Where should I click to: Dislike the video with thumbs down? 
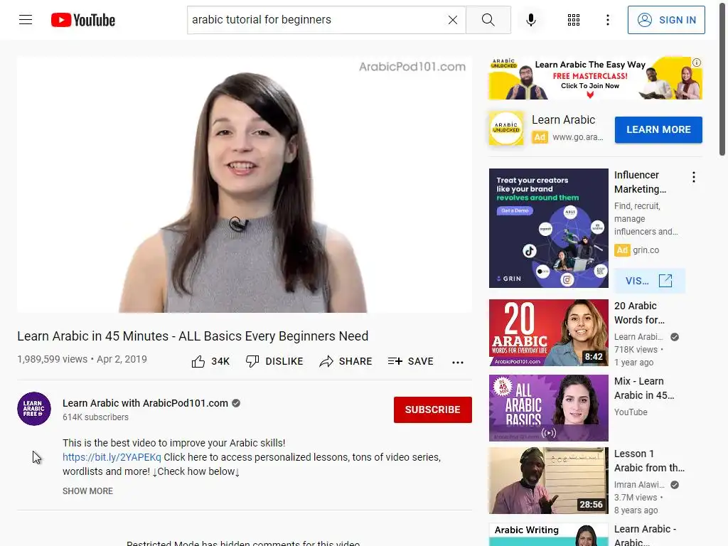coord(274,361)
